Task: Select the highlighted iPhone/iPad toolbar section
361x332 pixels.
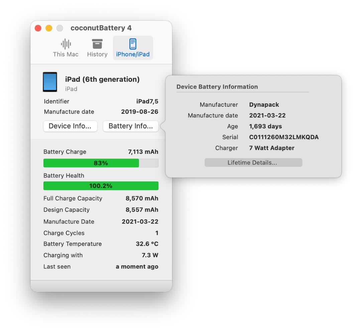Action: tap(133, 48)
